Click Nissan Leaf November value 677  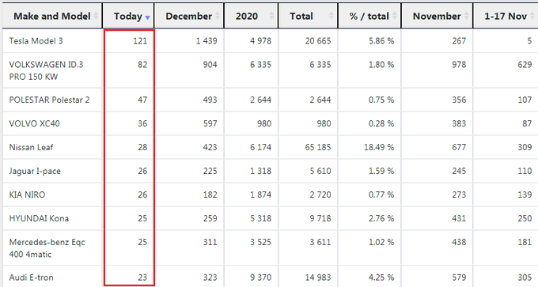pos(459,147)
